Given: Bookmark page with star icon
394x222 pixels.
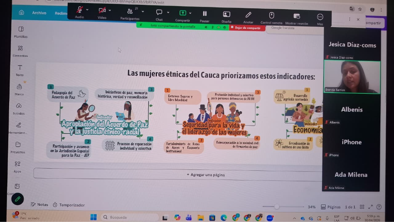Looking at the screenshot, I should [x=360, y=9].
